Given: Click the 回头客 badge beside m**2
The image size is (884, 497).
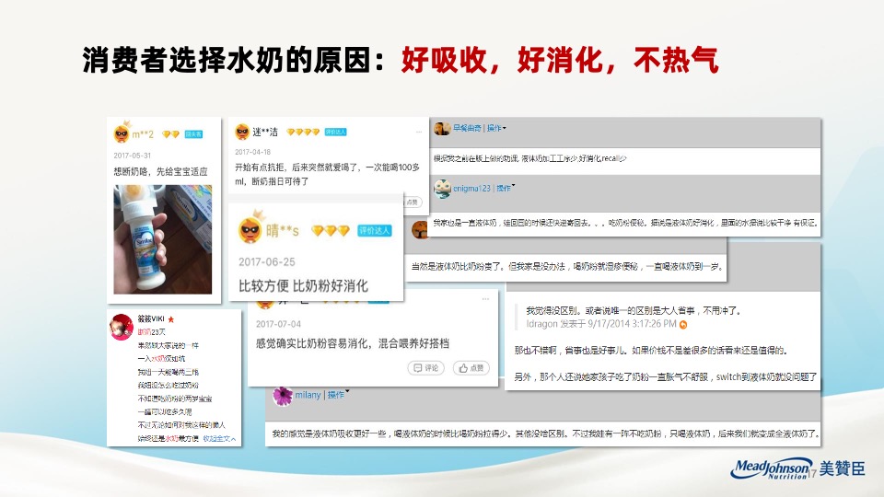Looking at the screenshot, I should click(x=193, y=134).
